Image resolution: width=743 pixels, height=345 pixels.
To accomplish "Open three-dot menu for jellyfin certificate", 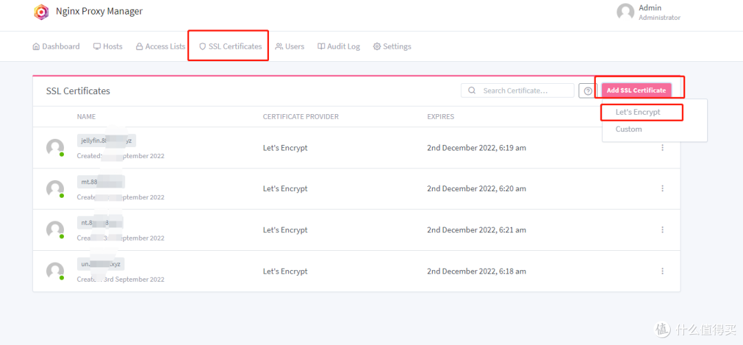I will [663, 148].
